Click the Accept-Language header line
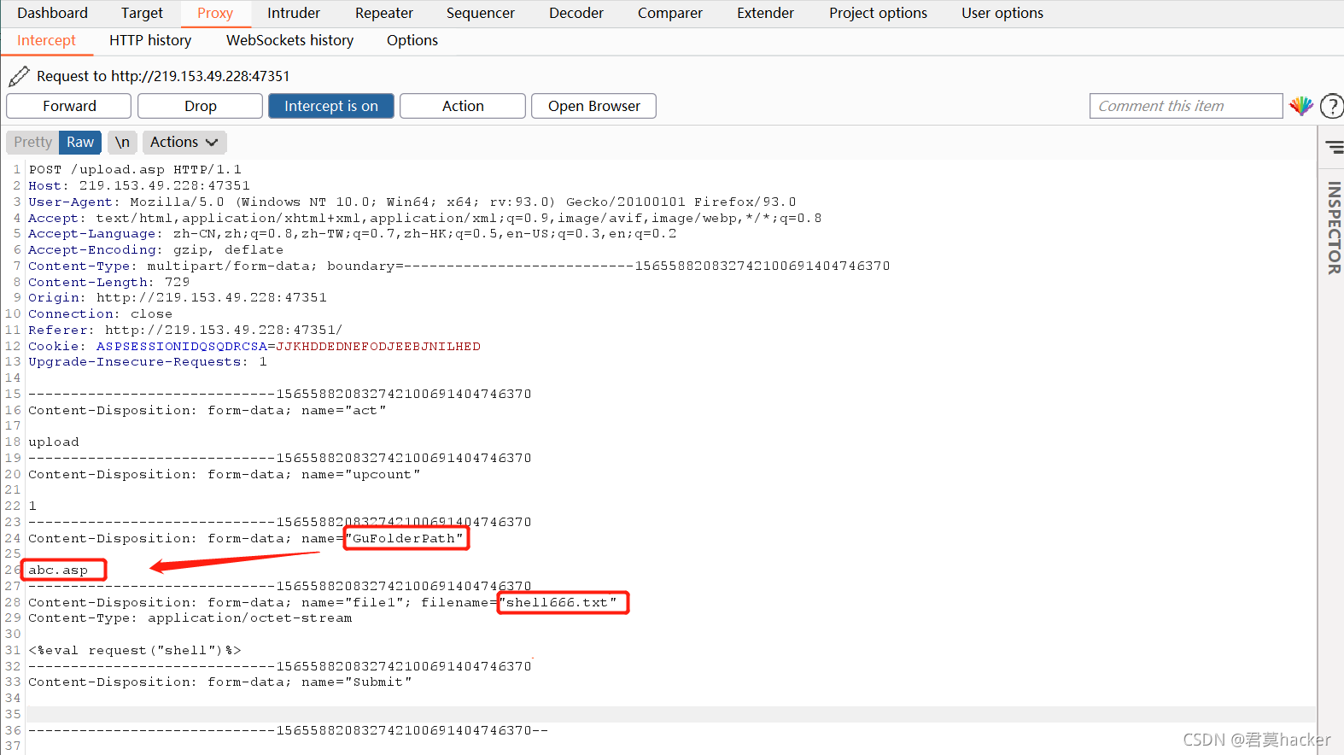This screenshot has width=1344, height=755. click(353, 234)
